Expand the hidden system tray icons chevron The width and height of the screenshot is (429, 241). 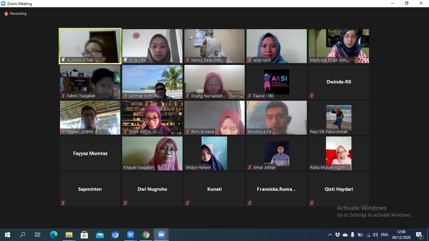pos(330,235)
